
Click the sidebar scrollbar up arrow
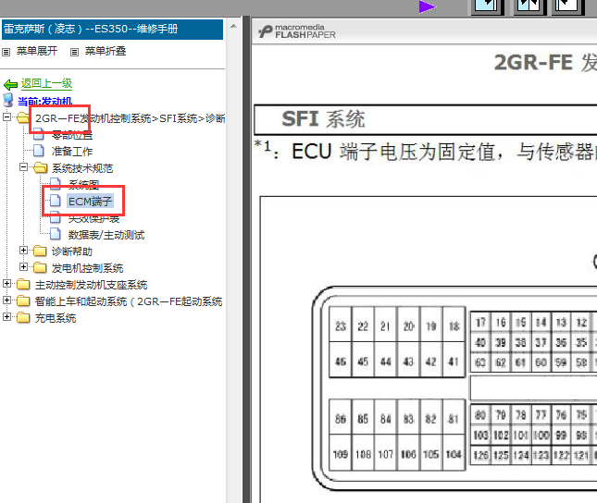(233, 27)
